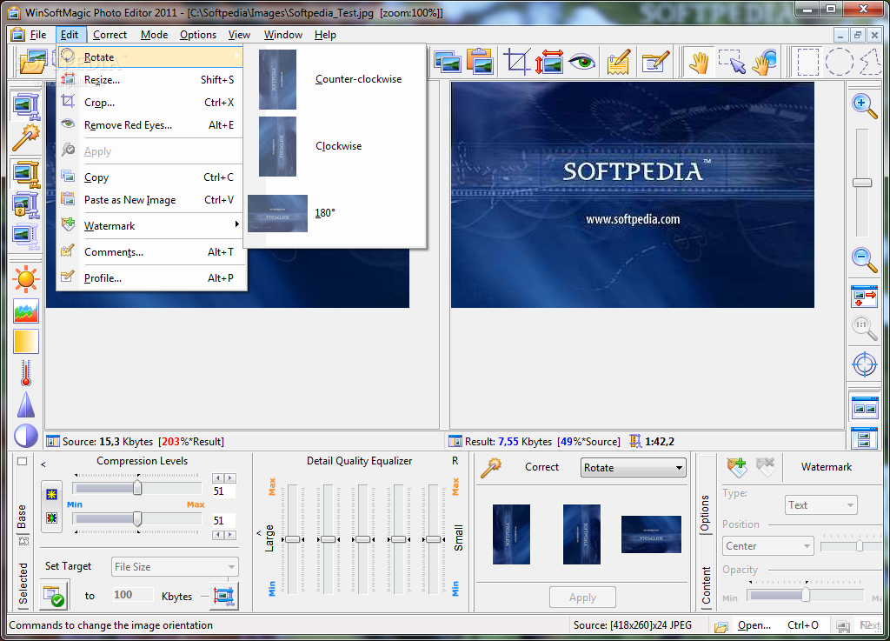Click the vertical zoom slider on right
The height and width of the screenshot is (641, 890).
(862, 183)
